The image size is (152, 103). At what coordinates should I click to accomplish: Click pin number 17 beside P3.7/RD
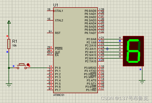pyautogui.click(x=103, y=88)
